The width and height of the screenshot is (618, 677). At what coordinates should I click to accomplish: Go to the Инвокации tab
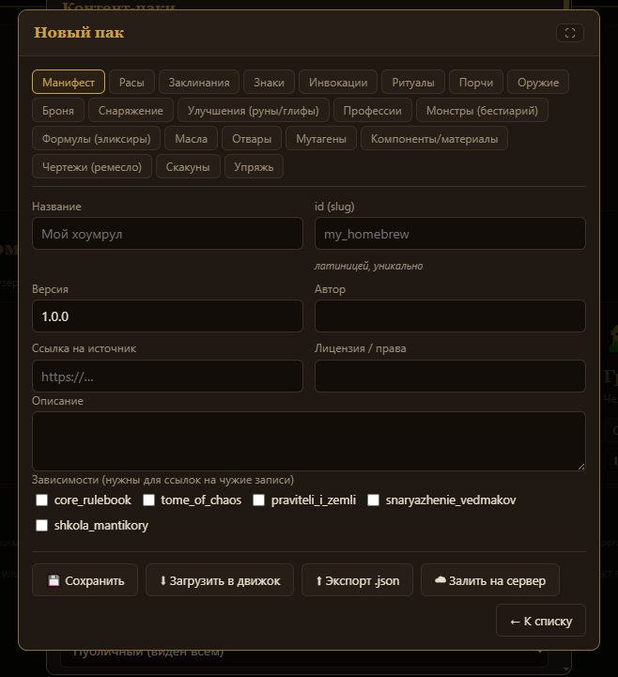coord(338,82)
